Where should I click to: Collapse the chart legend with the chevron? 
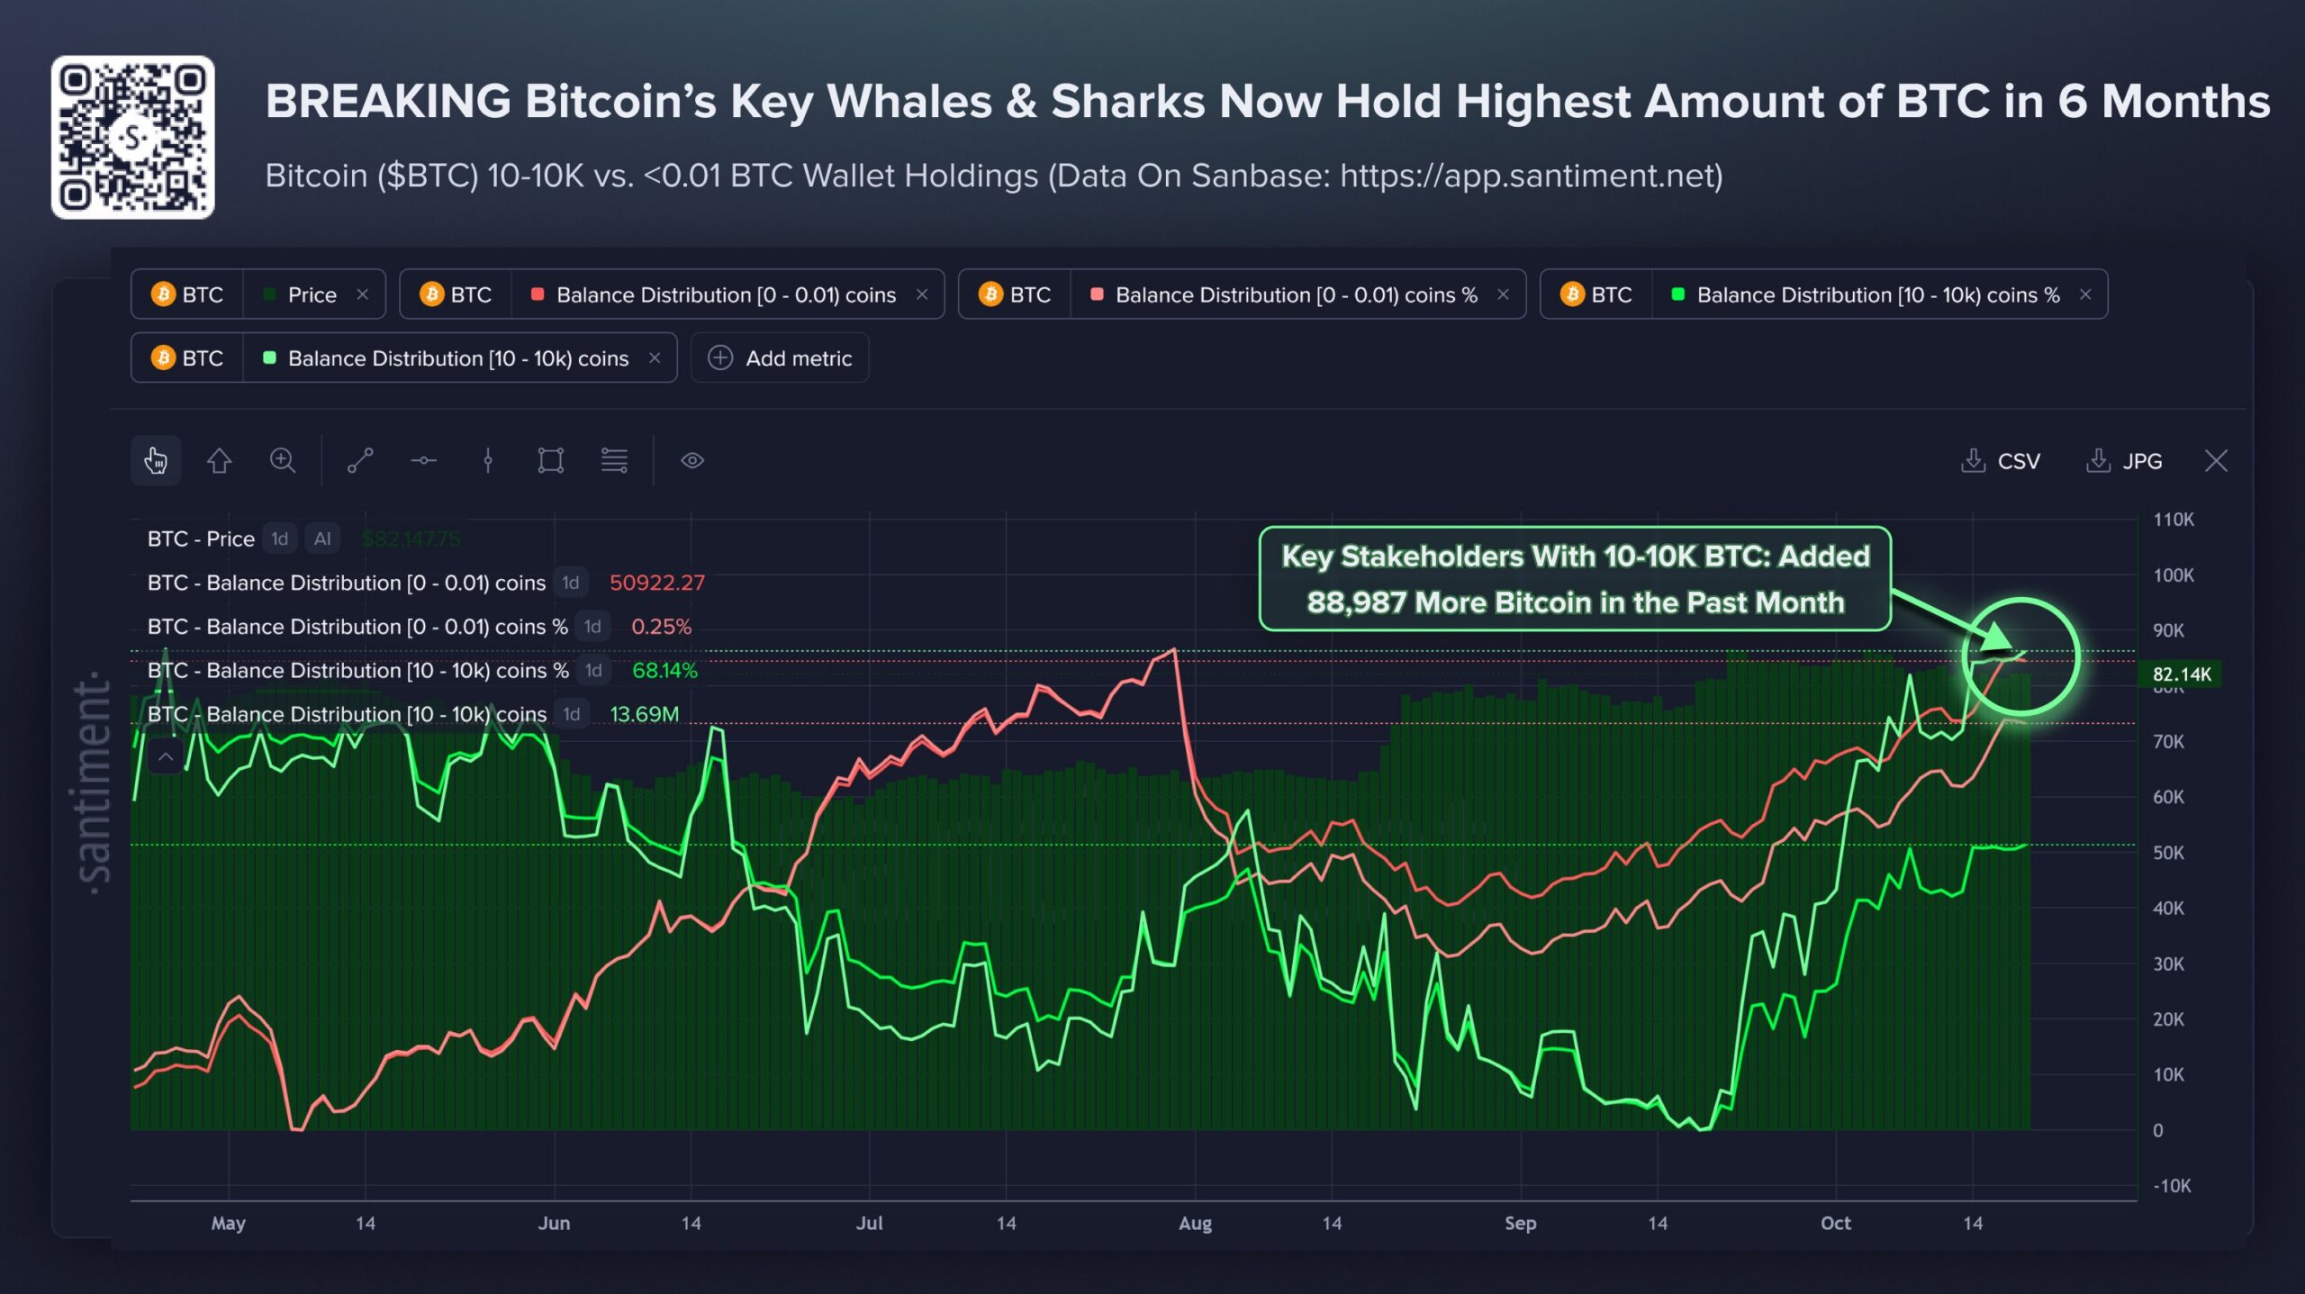(x=166, y=757)
